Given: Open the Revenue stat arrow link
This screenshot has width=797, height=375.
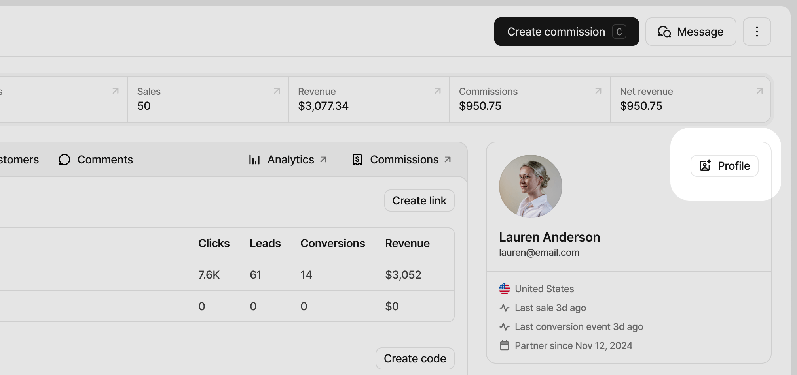Looking at the screenshot, I should click(x=438, y=91).
